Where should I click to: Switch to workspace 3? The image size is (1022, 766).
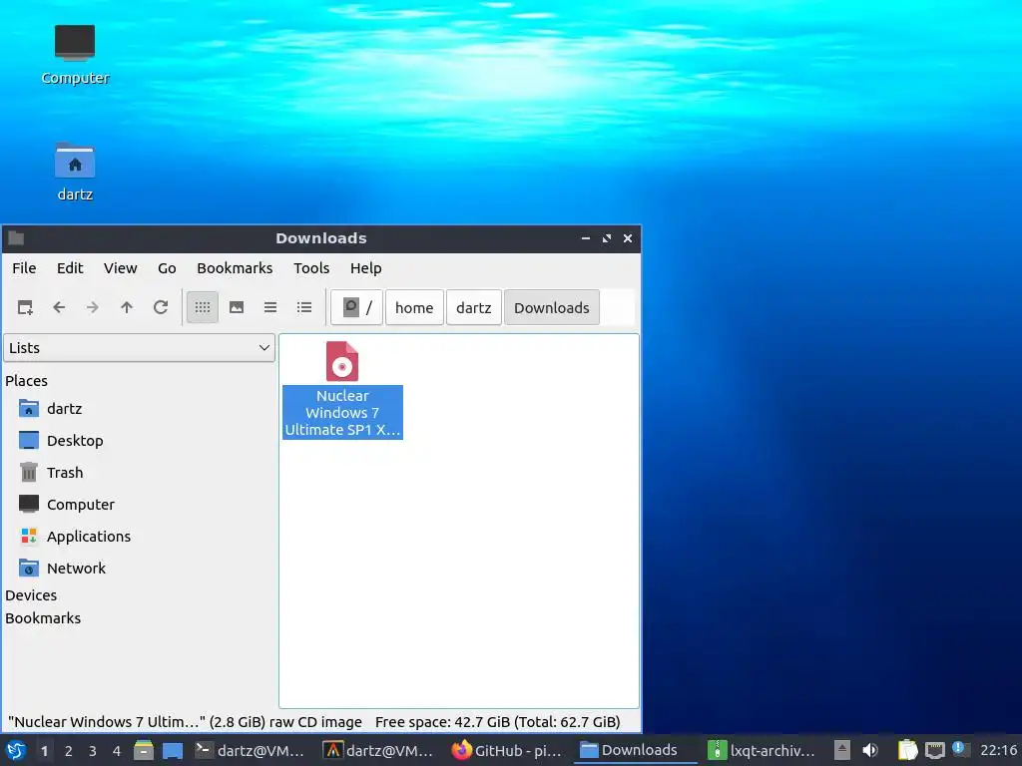(93, 751)
